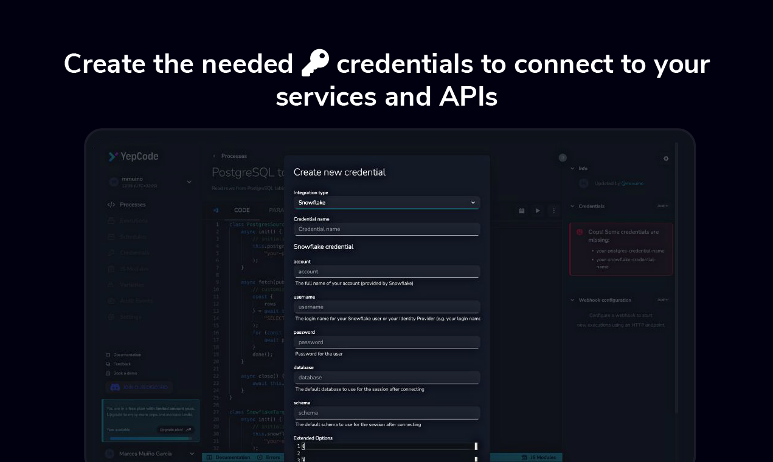Open the Feedback link
Screen dimensions: 773x462
pyautogui.click(x=119, y=364)
